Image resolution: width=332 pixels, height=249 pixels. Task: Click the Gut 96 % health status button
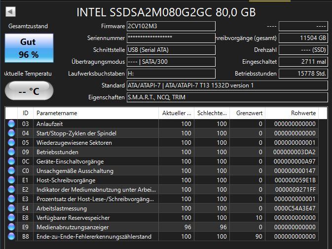[29, 48]
